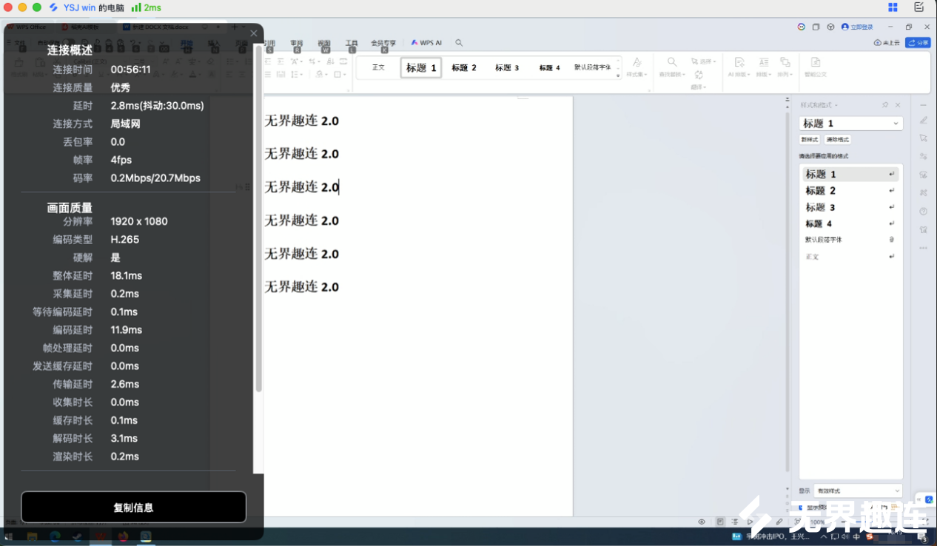Open the 审阅 ribbon tab
937x546 pixels.
coord(297,43)
